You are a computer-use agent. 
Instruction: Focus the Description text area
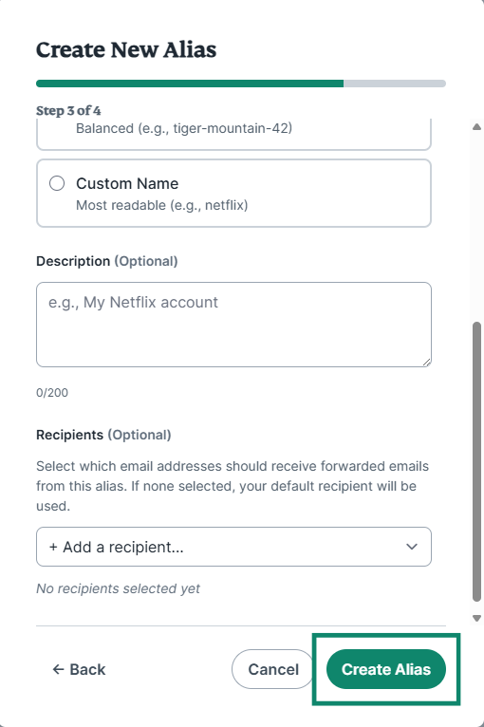(233, 325)
